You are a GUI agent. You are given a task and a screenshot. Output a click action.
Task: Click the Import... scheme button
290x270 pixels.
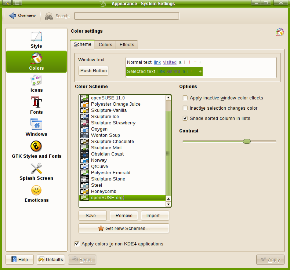[x=155, y=215]
